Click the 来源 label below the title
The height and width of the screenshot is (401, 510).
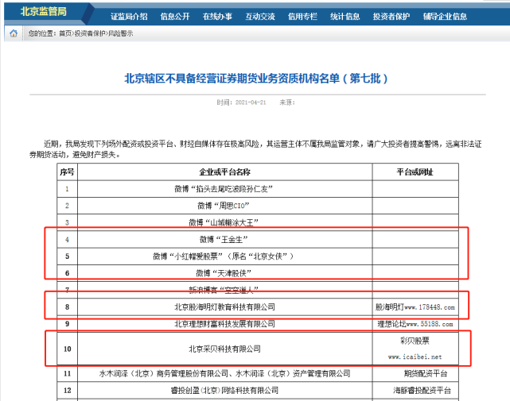287,102
